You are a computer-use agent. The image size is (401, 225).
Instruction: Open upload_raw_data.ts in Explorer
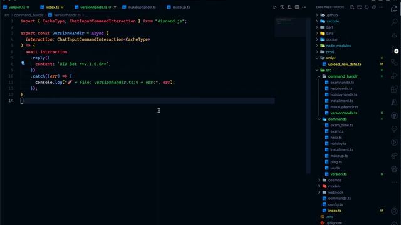tap(345, 64)
